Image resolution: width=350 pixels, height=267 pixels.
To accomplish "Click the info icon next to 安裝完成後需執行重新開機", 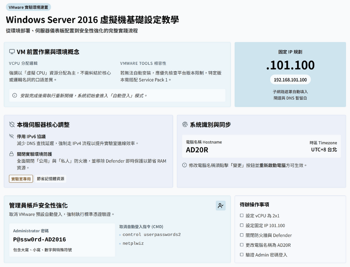I will tap(14, 95).
